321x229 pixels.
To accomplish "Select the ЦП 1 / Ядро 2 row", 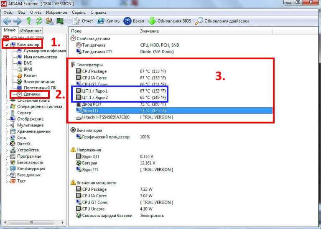I will pyautogui.click(x=174, y=98).
